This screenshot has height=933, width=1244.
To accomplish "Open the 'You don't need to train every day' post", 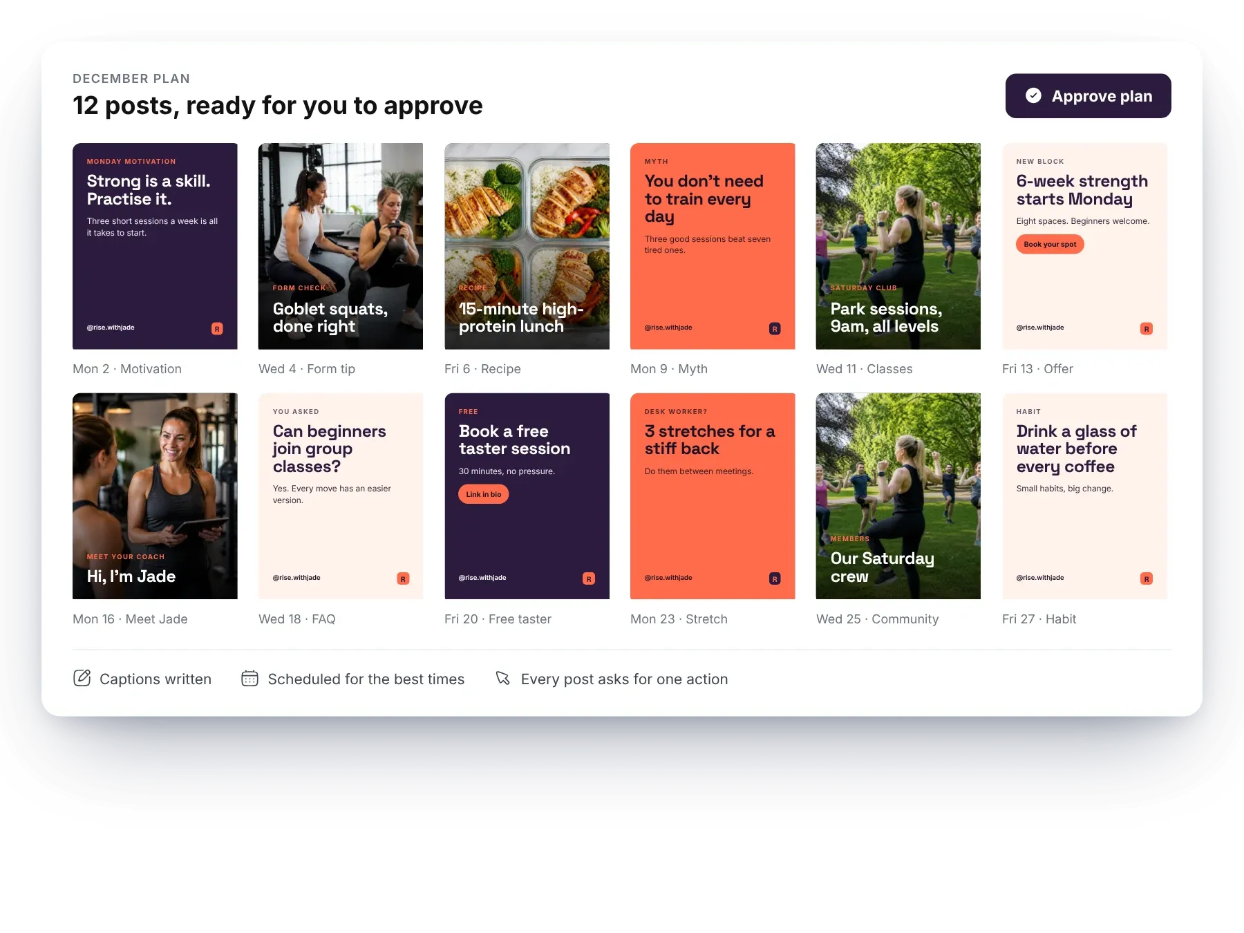I will pyautogui.click(x=713, y=246).
